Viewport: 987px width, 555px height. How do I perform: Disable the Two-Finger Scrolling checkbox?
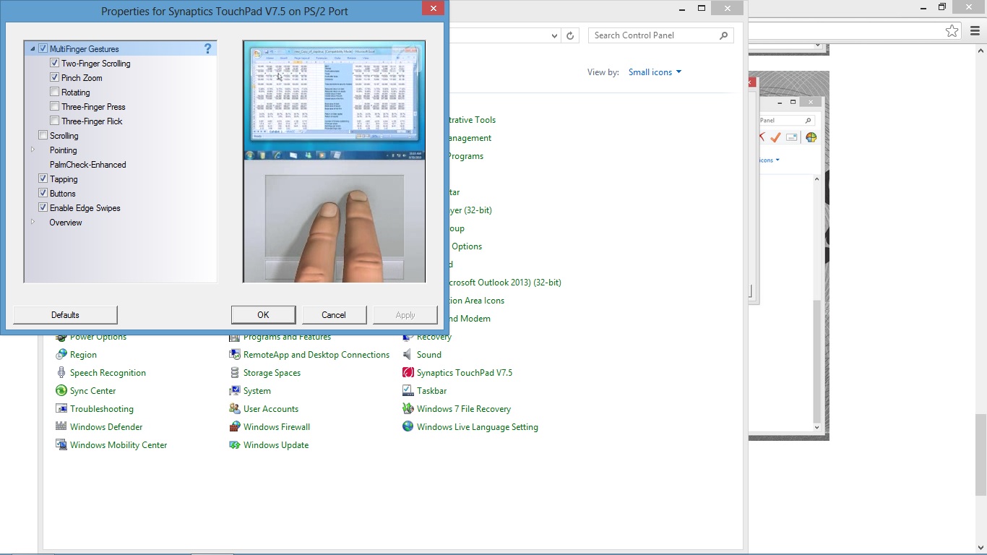pyautogui.click(x=55, y=64)
